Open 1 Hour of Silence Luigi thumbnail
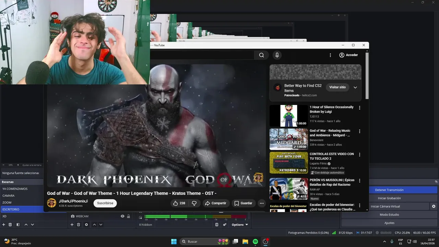Image resolution: width=439 pixels, height=247 pixels. [288, 116]
